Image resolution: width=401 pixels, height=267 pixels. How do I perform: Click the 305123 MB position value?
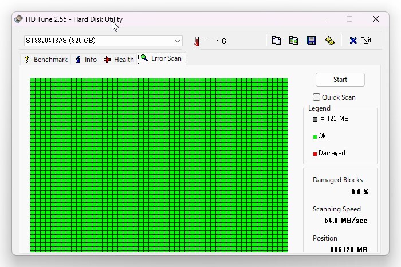pyautogui.click(x=349, y=249)
